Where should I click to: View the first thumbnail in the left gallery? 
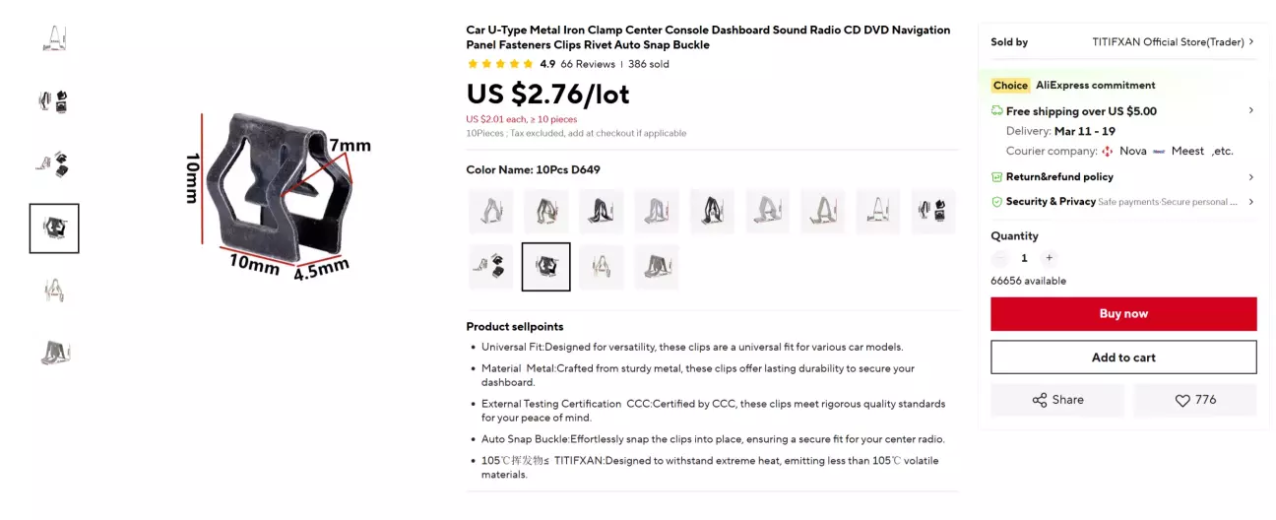pos(54,39)
